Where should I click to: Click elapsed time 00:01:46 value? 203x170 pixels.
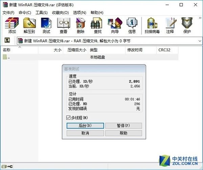click(132, 99)
